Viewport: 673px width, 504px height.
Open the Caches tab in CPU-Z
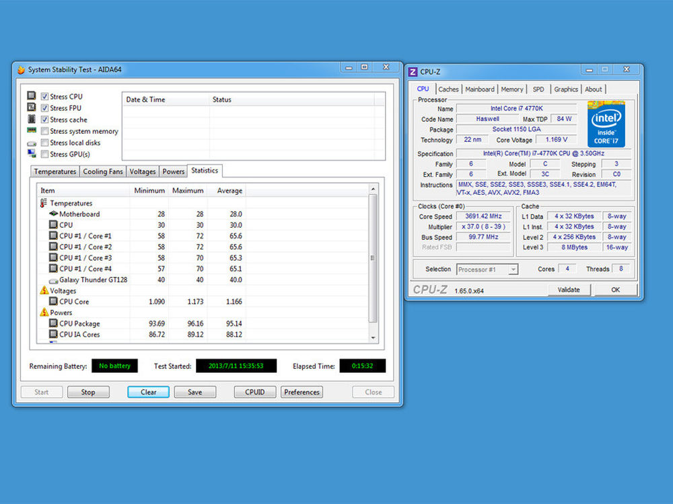click(x=448, y=89)
